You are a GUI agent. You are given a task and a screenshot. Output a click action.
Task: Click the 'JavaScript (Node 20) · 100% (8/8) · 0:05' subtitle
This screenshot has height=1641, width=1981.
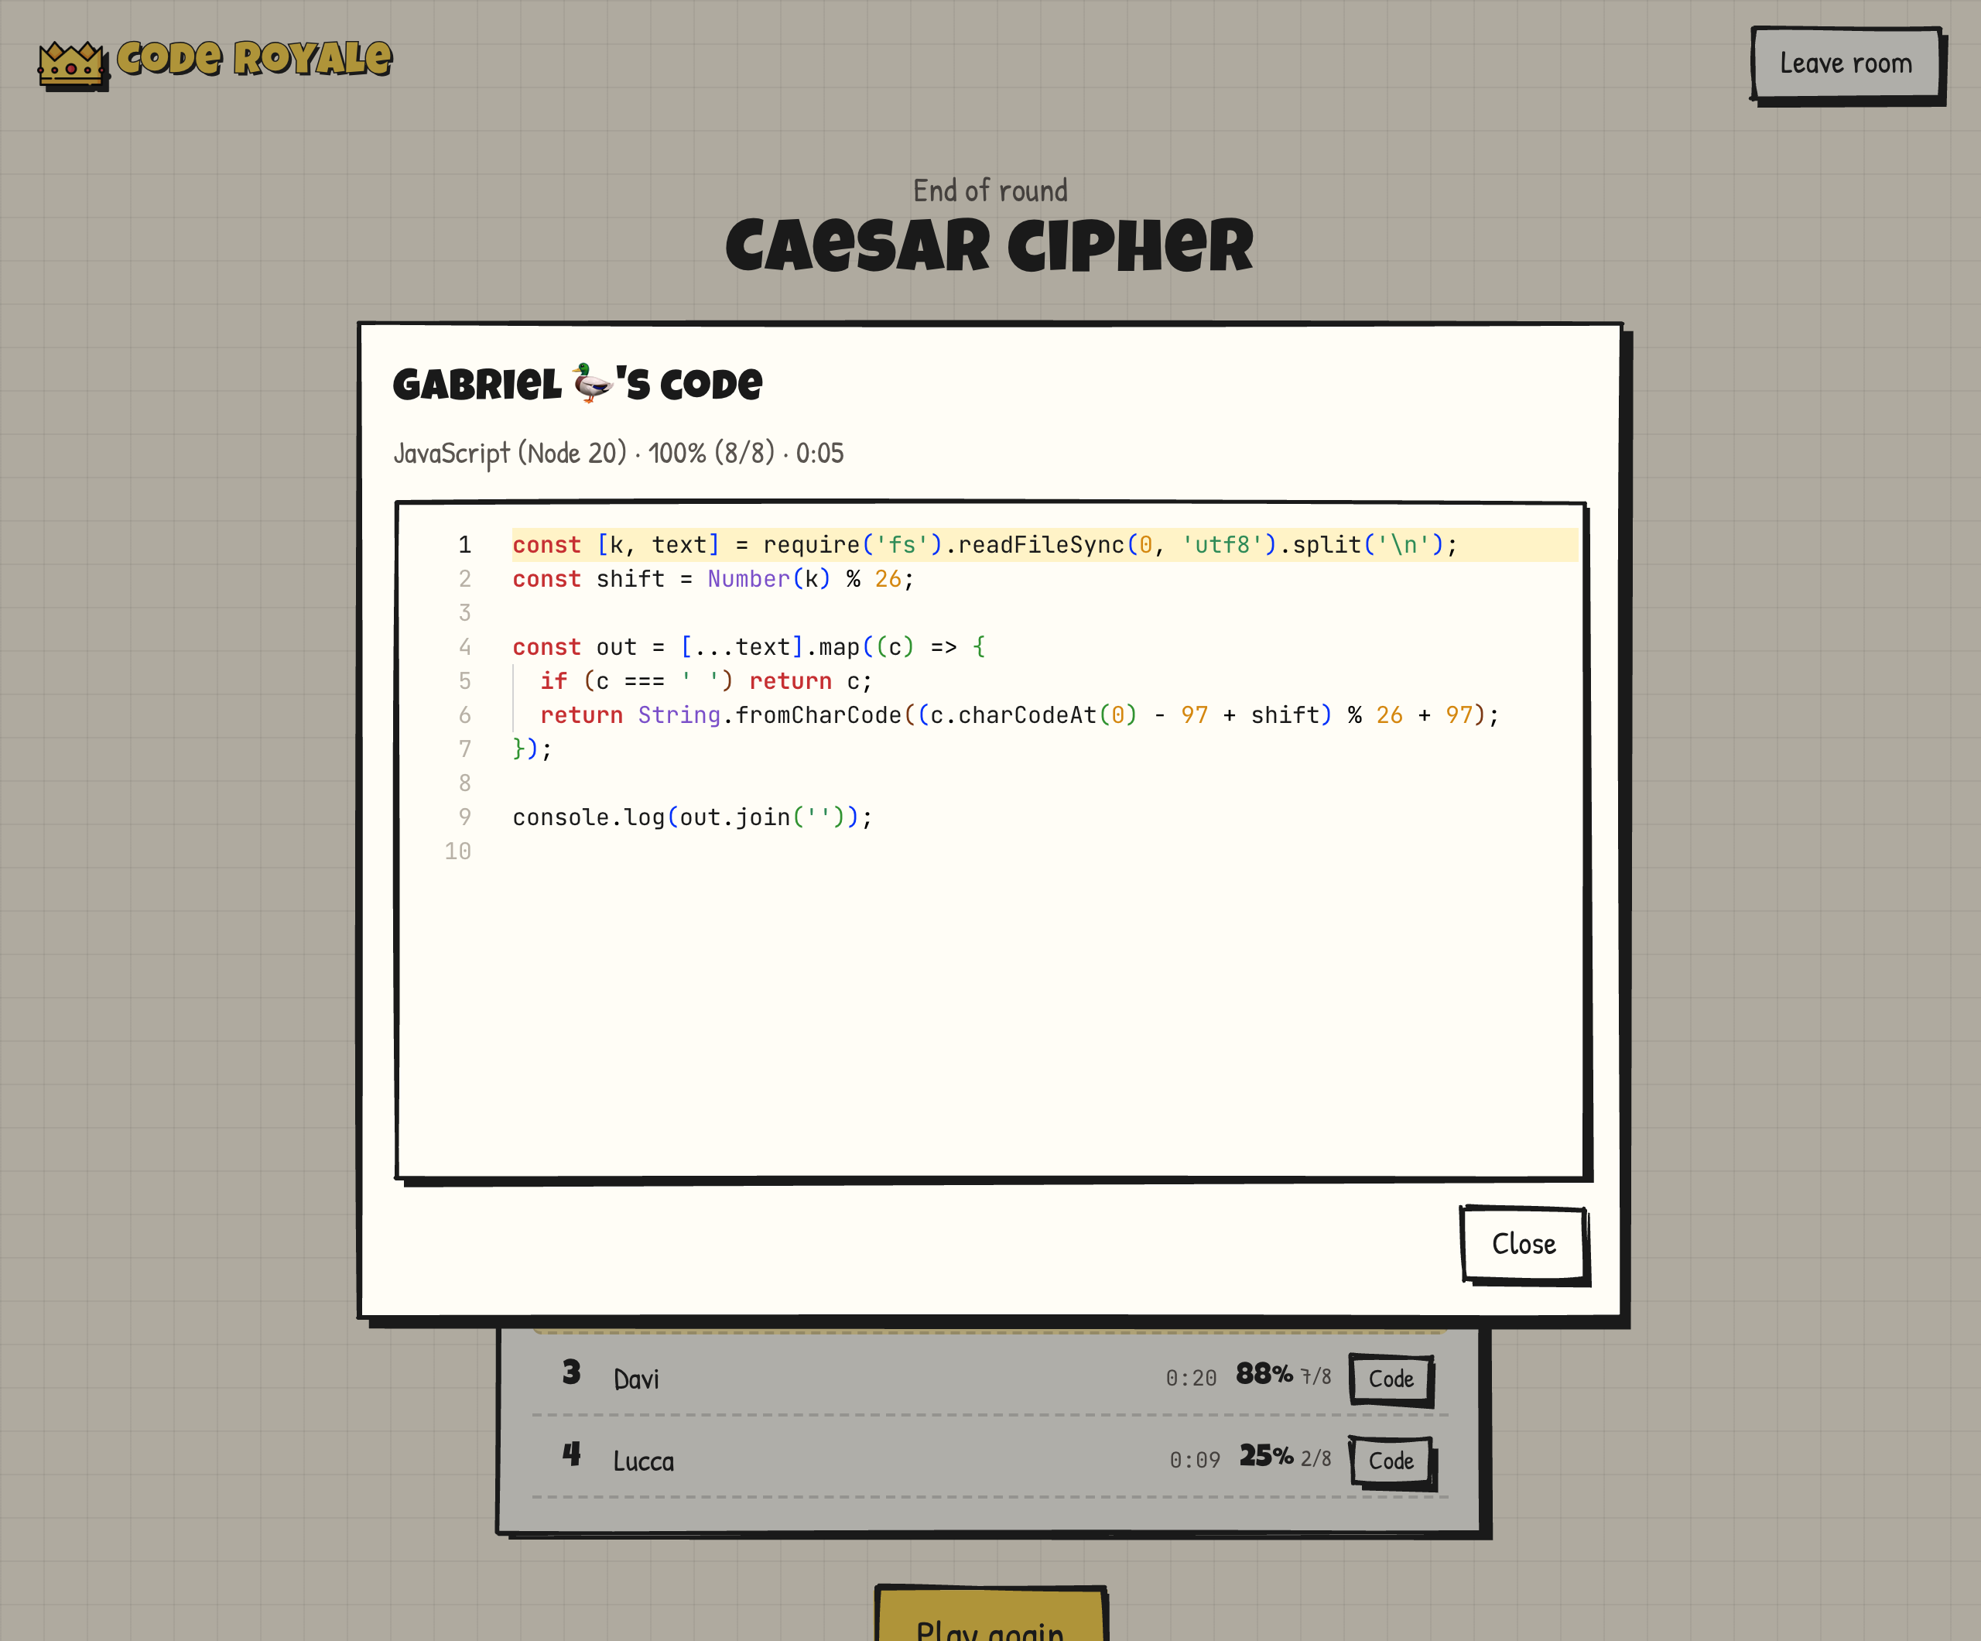tap(619, 453)
